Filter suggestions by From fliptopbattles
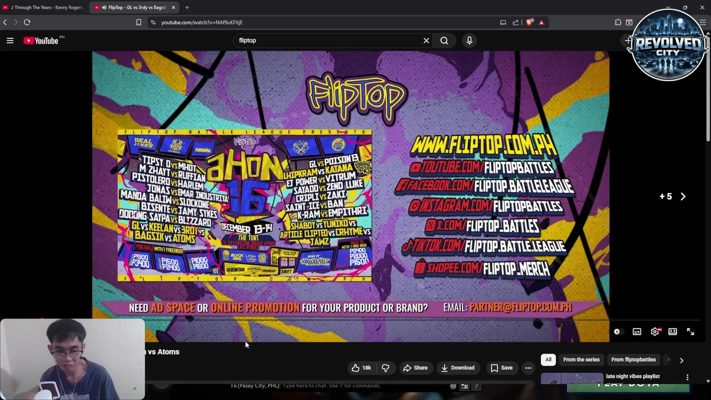 pos(633,360)
